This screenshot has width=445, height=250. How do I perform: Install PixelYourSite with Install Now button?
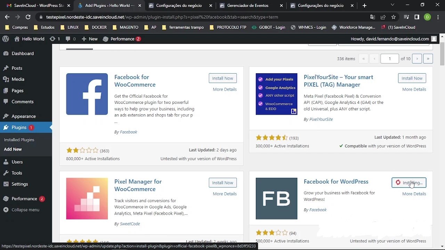pos(412,78)
